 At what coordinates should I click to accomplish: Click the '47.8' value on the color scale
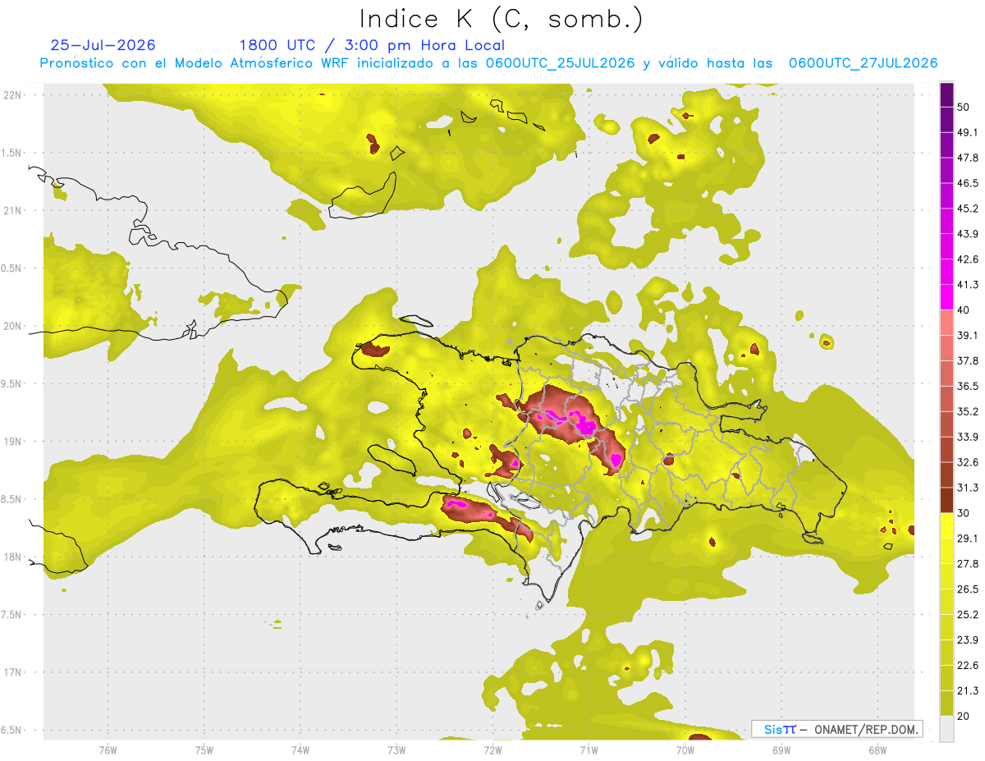click(x=969, y=158)
